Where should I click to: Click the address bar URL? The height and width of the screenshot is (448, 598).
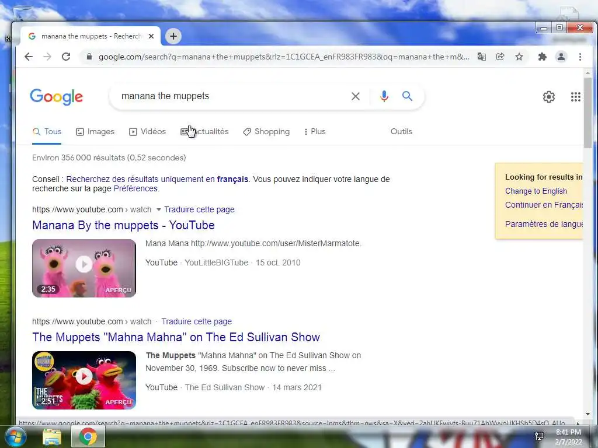click(284, 57)
